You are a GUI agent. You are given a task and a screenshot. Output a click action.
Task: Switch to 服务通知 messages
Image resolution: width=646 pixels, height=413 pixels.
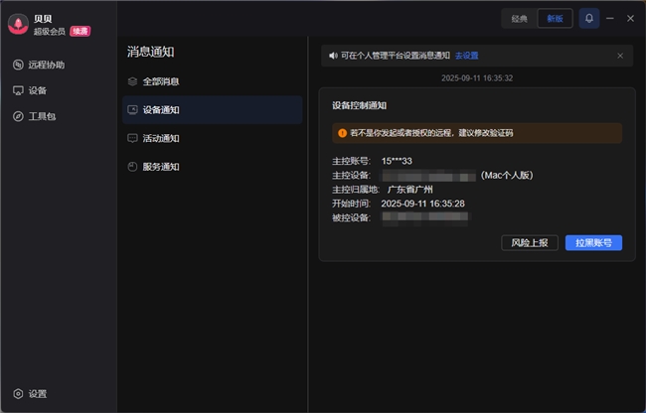point(160,167)
